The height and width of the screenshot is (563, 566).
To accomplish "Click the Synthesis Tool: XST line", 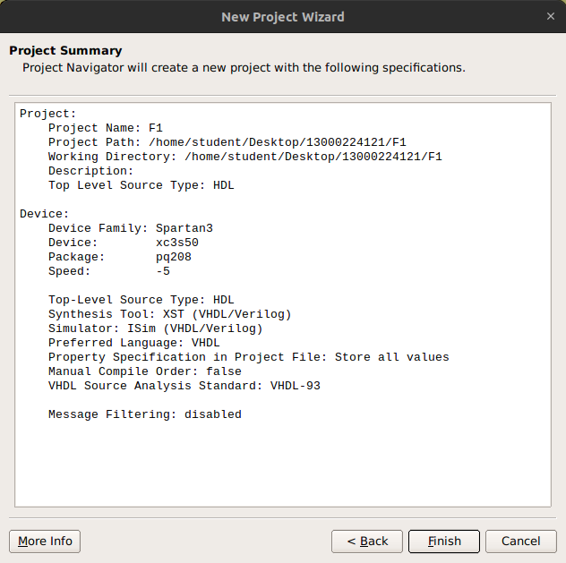I will (169, 314).
